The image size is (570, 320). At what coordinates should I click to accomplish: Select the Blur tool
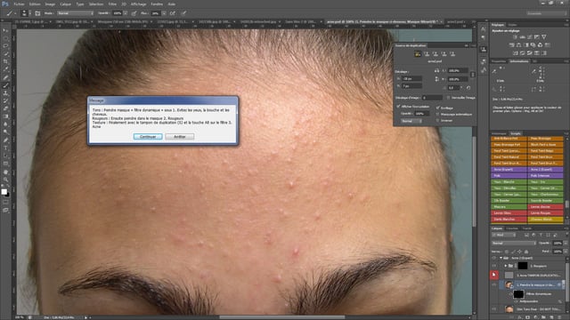(x=5, y=124)
